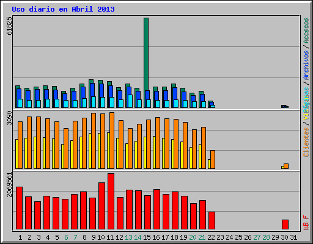Click the green weekend day "27" label

tap(257, 237)
